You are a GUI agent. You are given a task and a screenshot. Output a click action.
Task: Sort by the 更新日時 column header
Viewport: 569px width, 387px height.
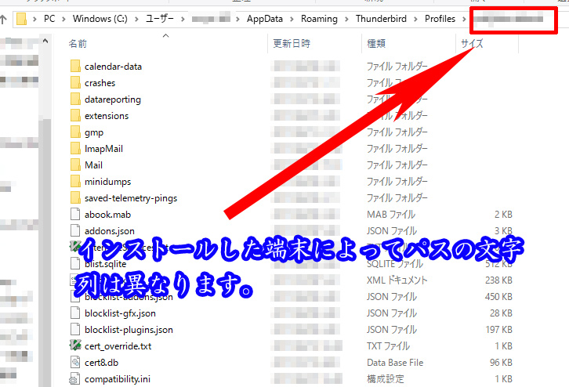point(291,44)
